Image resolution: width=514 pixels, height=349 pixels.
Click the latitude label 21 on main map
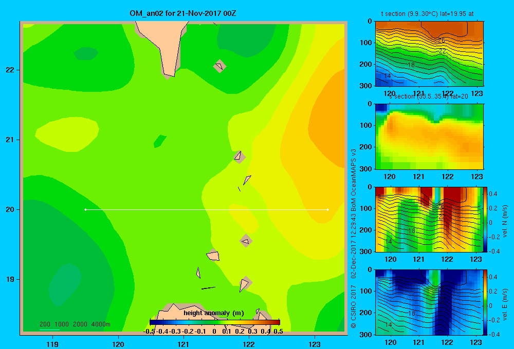pos(10,140)
